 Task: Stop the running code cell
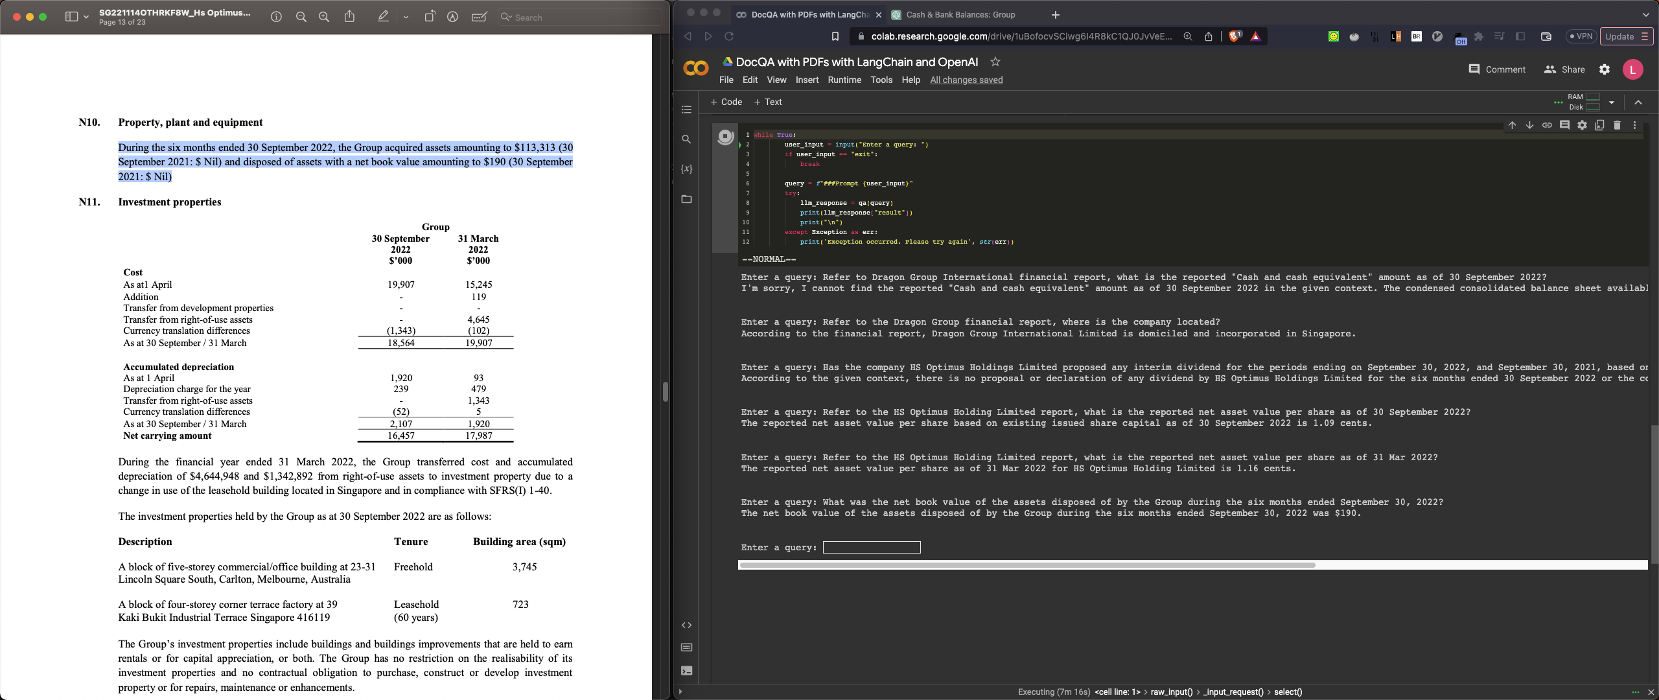click(x=725, y=136)
